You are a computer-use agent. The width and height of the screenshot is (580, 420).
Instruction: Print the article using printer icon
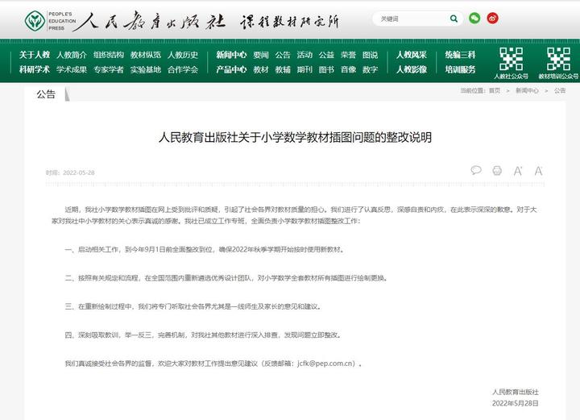pyautogui.click(x=497, y=171)
